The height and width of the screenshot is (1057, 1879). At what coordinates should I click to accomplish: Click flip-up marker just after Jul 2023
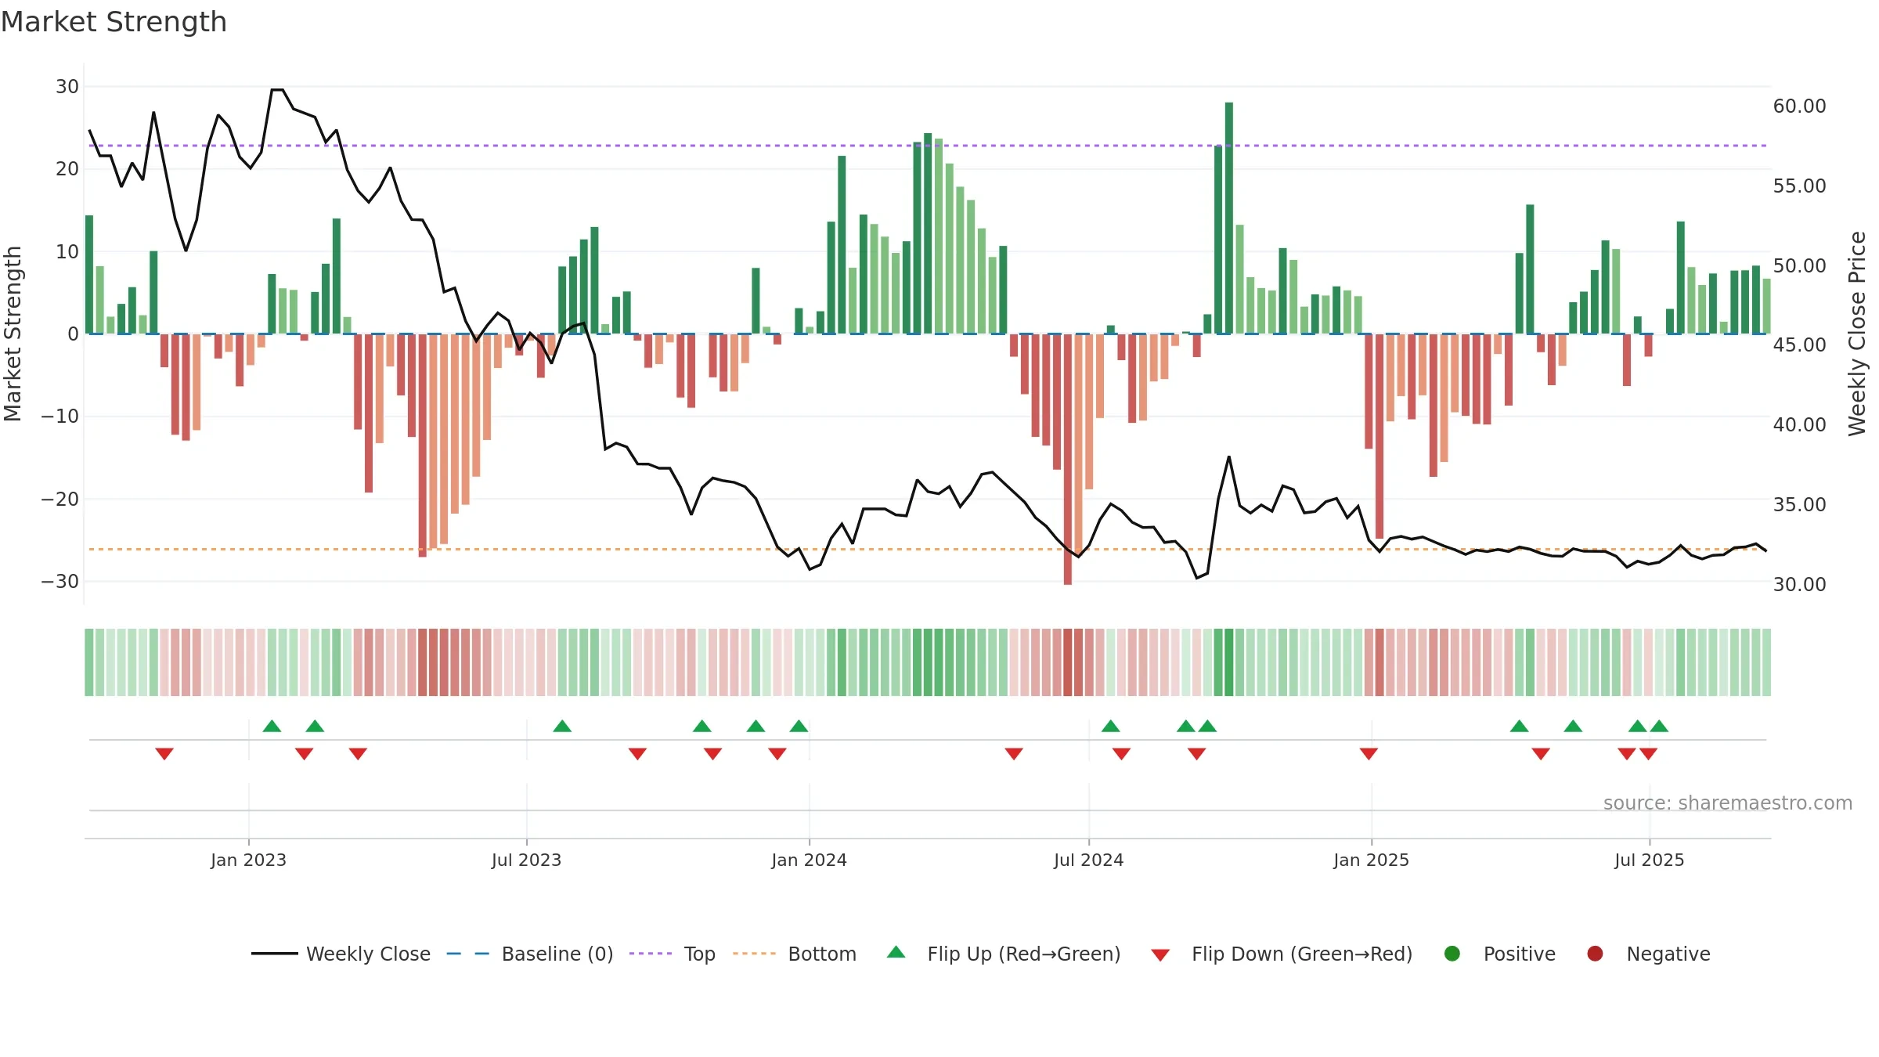pos(562,726)
